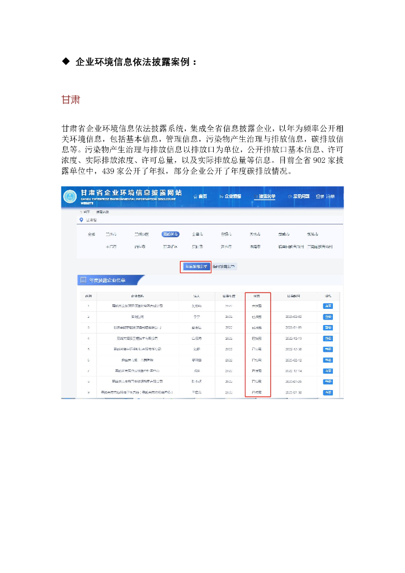The height and width of the screenshot is (573, 405).
Task: Select the 甘肃矿区 region filter
Action: coord(170,247)
